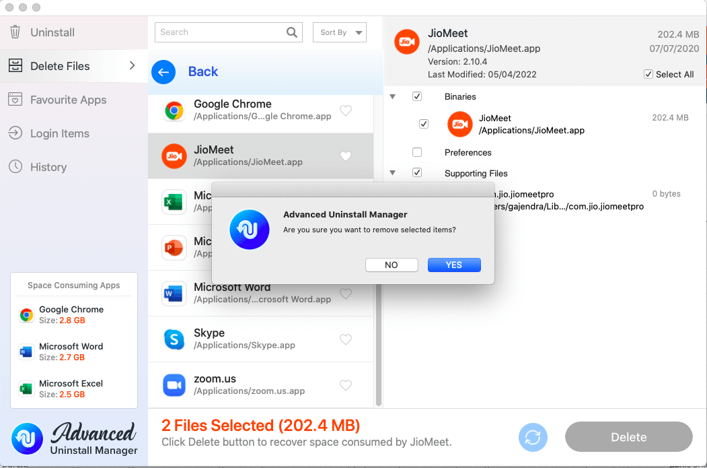The image size is (707, 468).
Task: Open the Sort By dropdown
Action: tap(340, 32)
